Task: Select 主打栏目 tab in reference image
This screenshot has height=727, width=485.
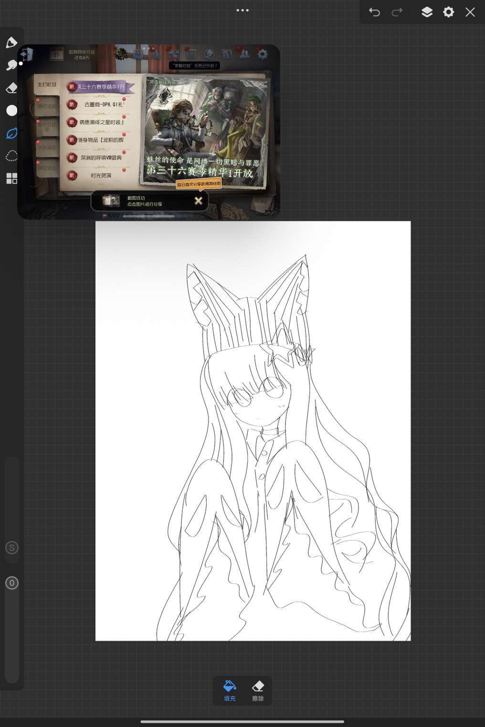Action: point(47,85)
